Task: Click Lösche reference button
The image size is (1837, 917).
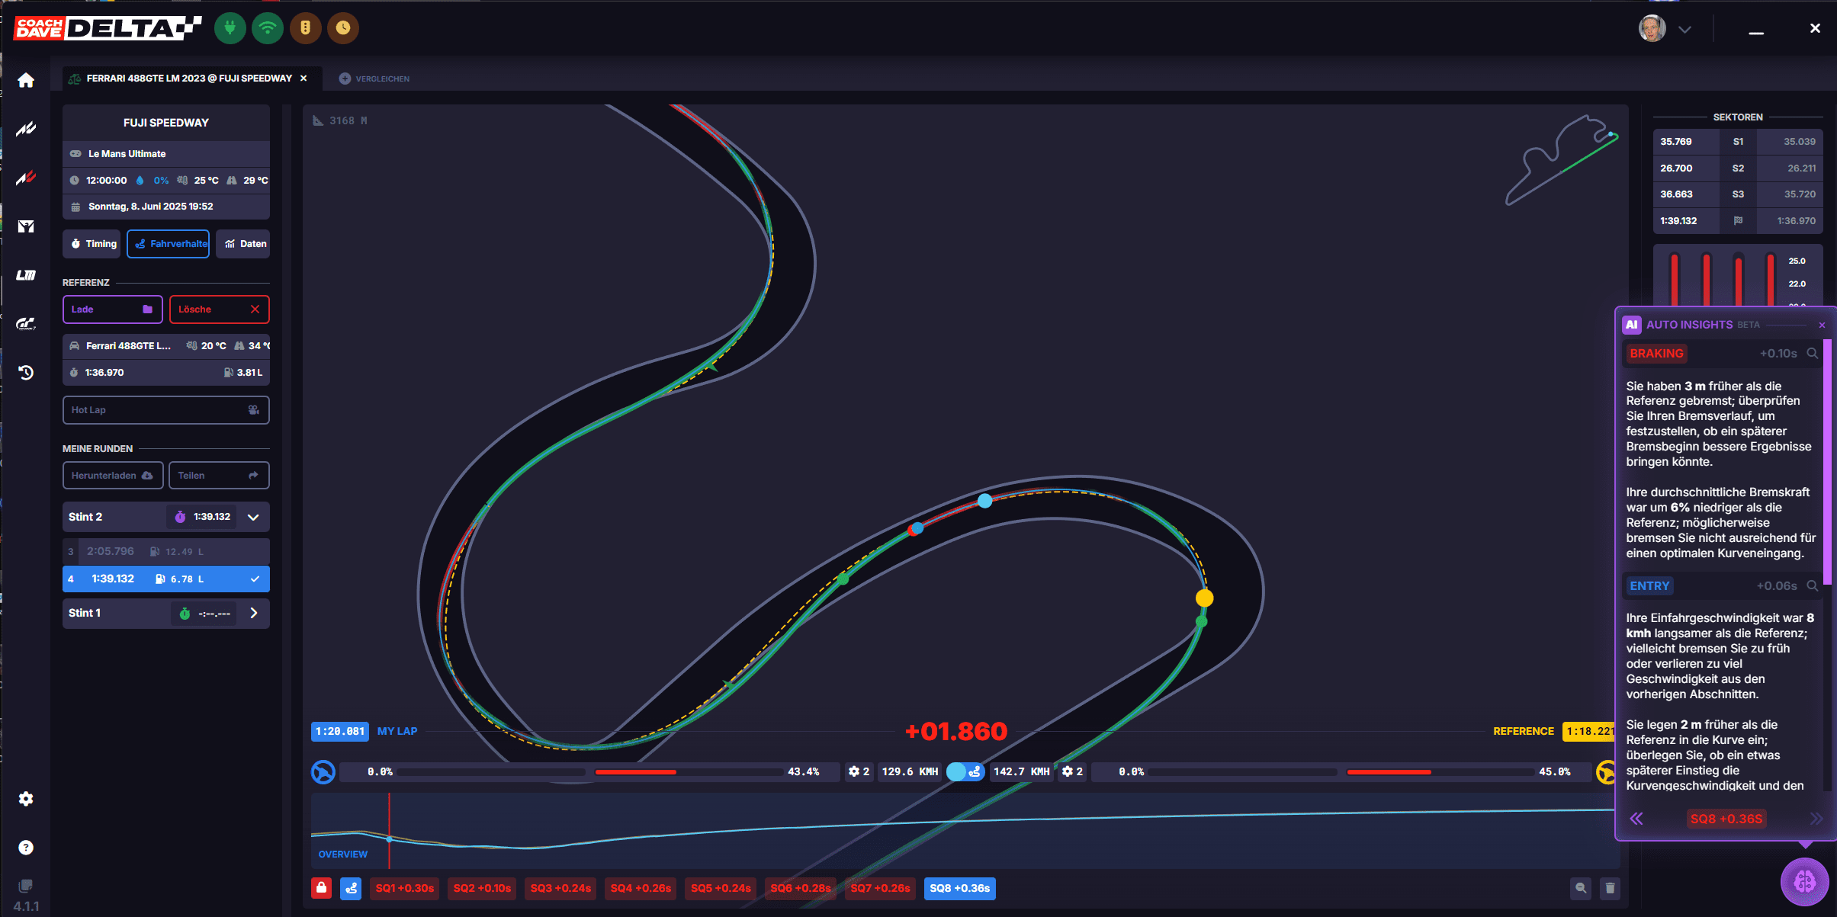Action: click(220, 309)
